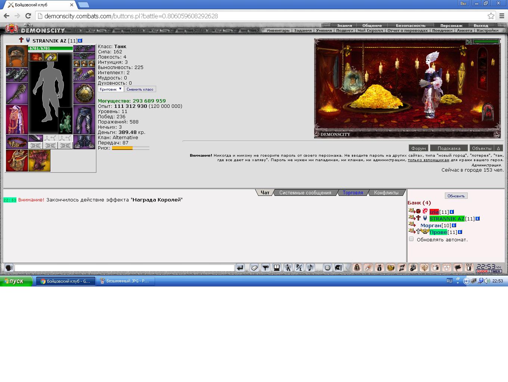Open the Безопасность menu
Screen dimensions: 508x382
(411, 26)
